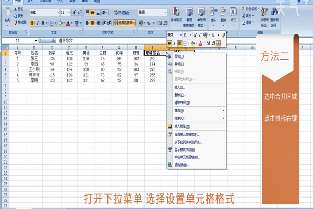
Task: Click the ribbon Decrease Indent icon
Action: click(x=104, y=23)
